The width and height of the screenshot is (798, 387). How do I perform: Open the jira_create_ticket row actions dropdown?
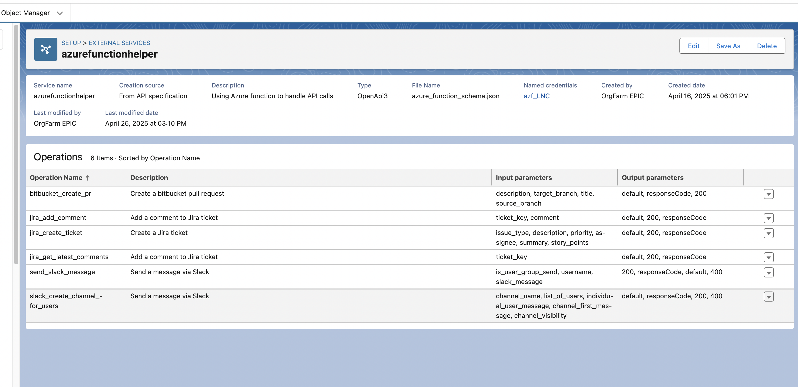pyautogui.click(x=768, y=233)
